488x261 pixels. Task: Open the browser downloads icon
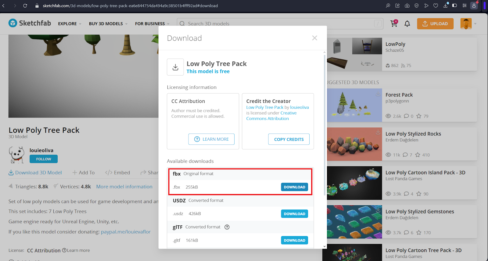tap(445, 5)
